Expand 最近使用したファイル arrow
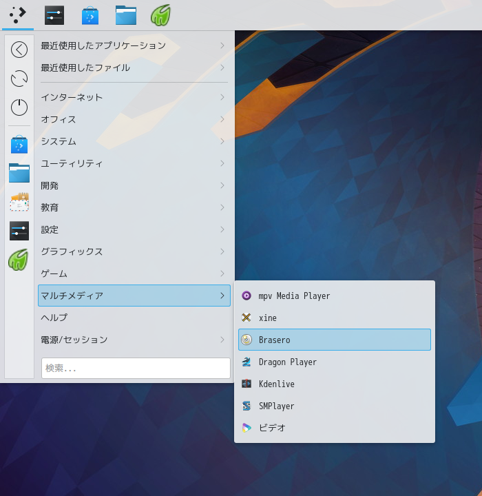The image size is (482, 496). tap(222, 68)
